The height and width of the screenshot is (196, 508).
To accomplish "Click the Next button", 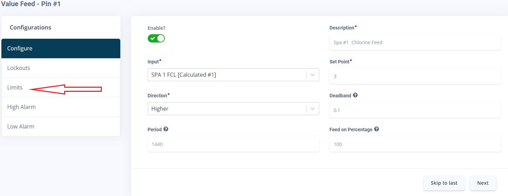I will pyautogui.click(x=483, y=183).
